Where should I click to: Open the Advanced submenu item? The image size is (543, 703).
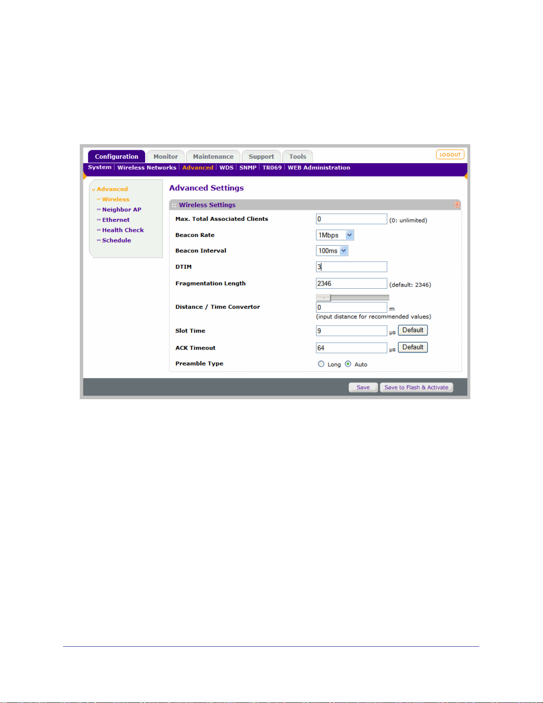(x=198, y=168)
